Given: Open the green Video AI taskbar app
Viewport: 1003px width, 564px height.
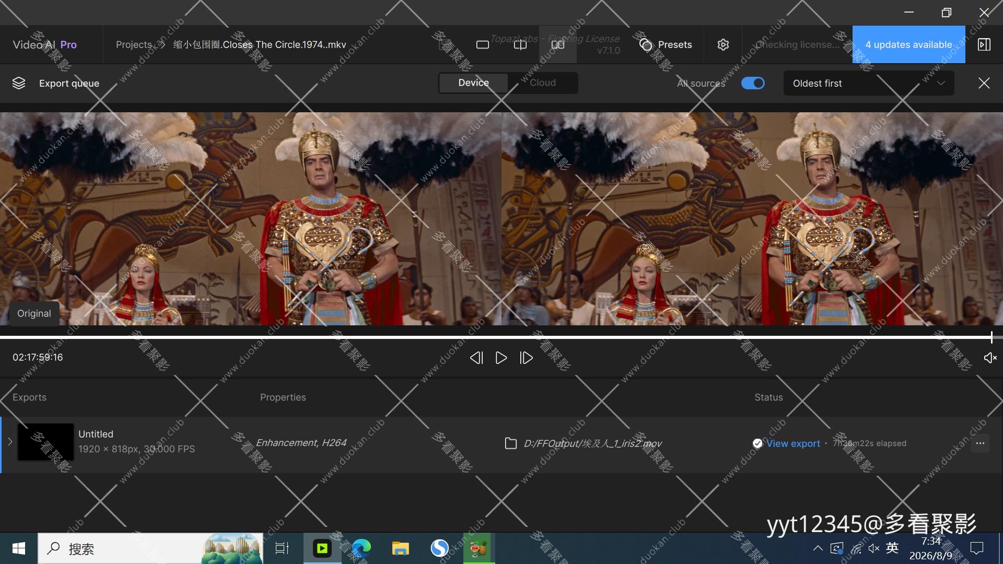Looking at the screenshot, I should pyautogui.click(x=322, y=548).
